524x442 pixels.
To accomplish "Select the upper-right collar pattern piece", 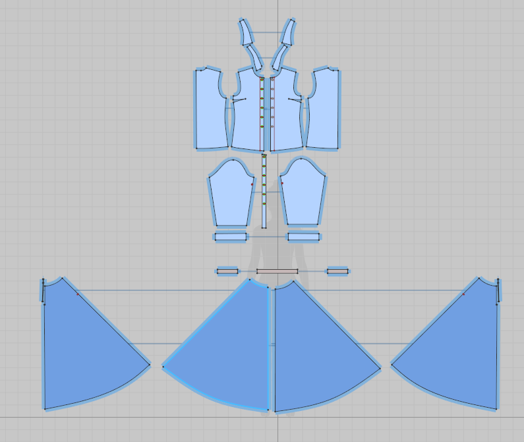I will (x=288, y=31).
